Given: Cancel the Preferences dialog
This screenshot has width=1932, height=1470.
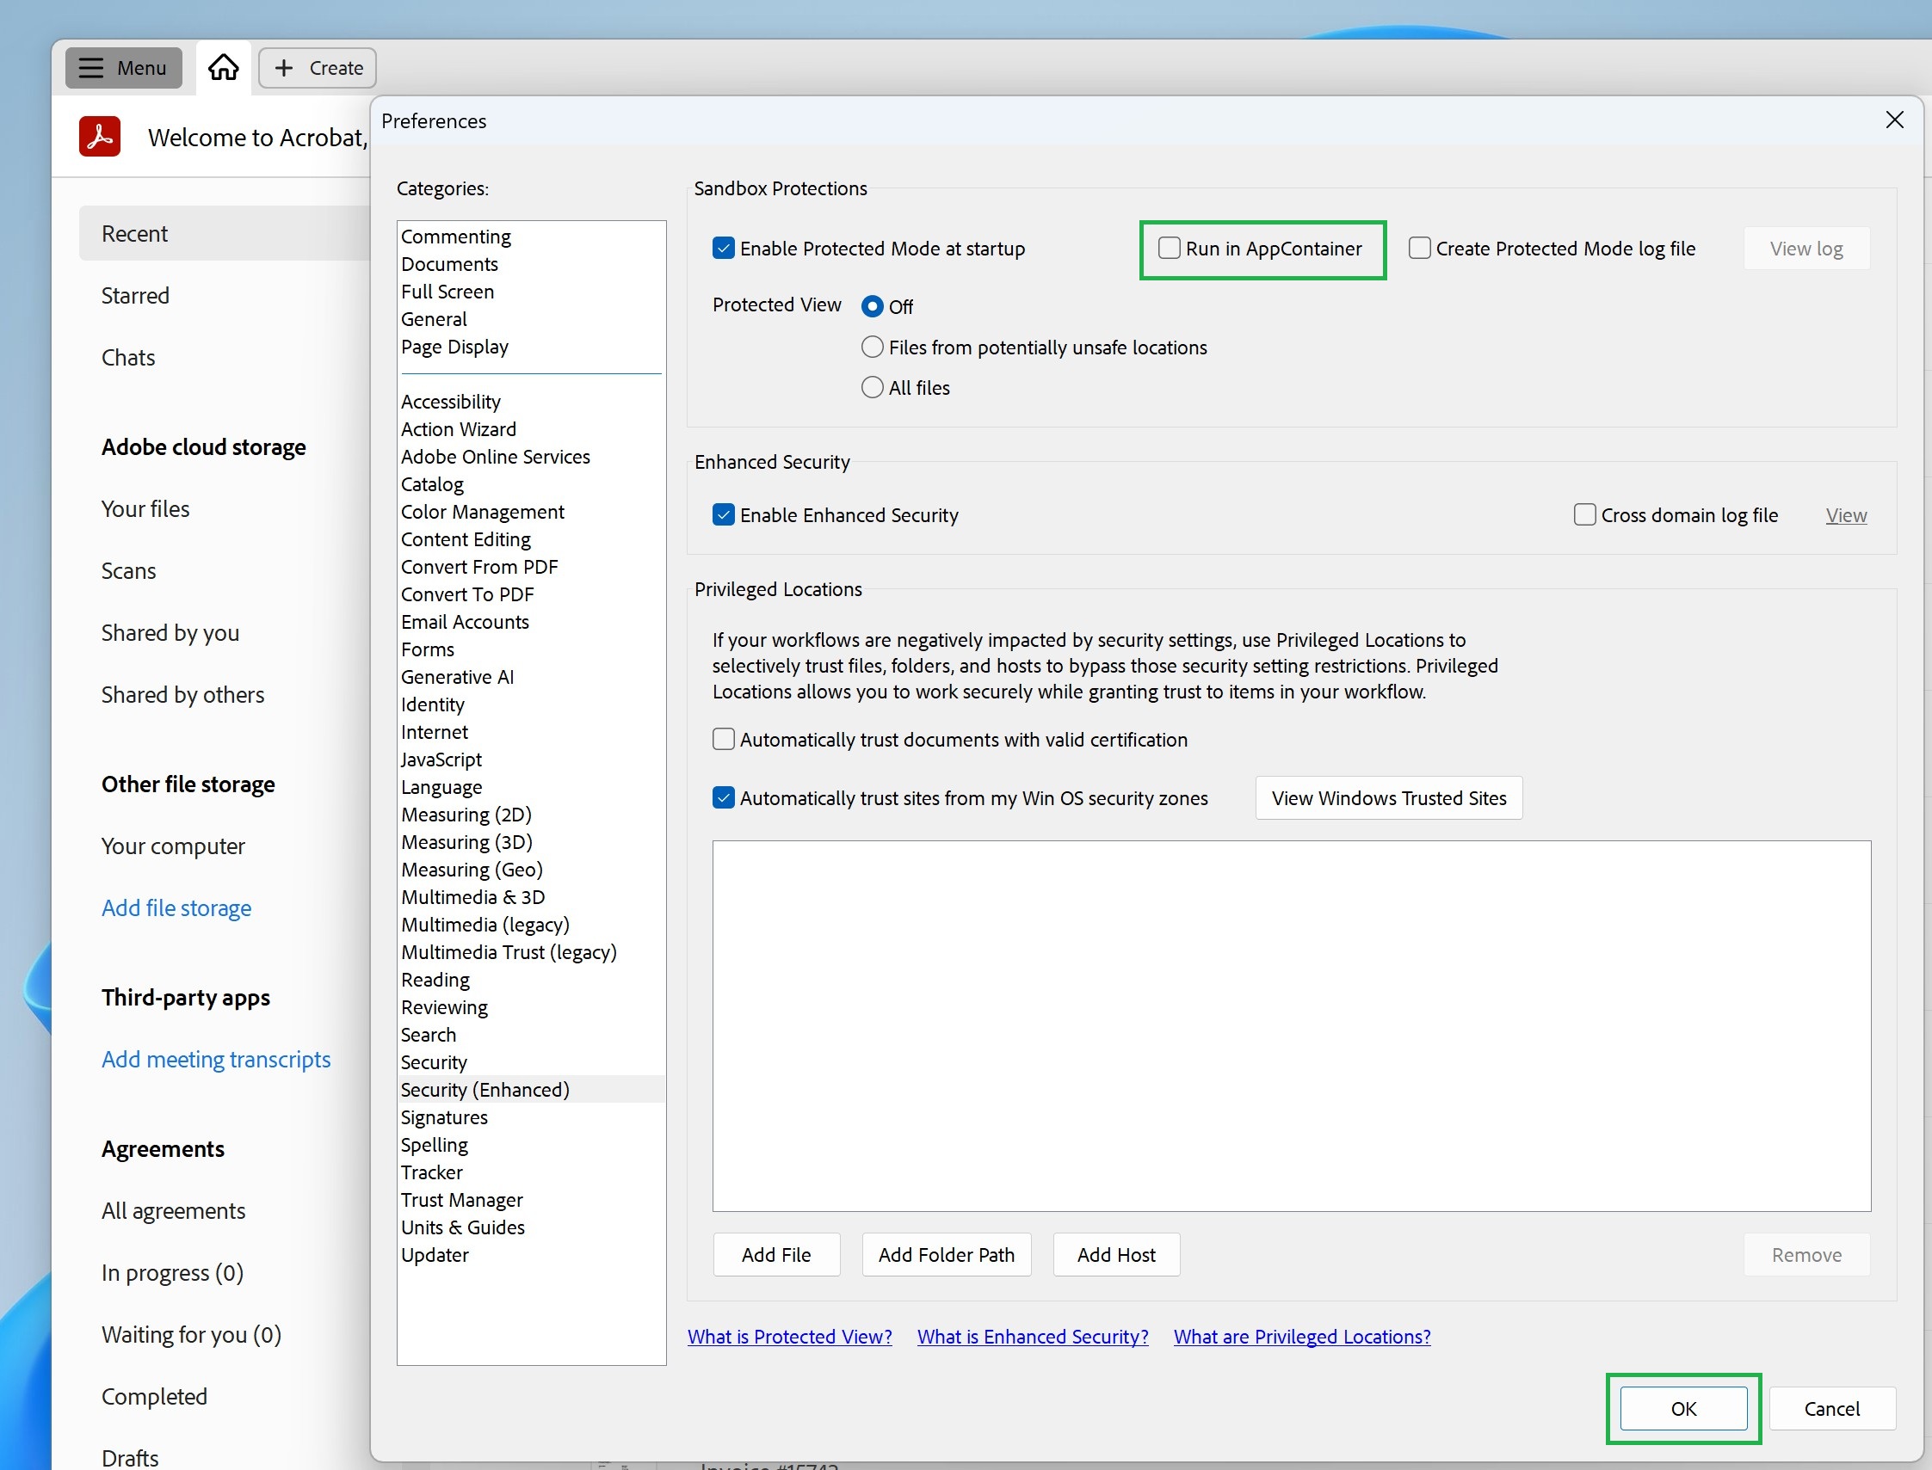Looking at the screenshot, I should [1832, 1409].
